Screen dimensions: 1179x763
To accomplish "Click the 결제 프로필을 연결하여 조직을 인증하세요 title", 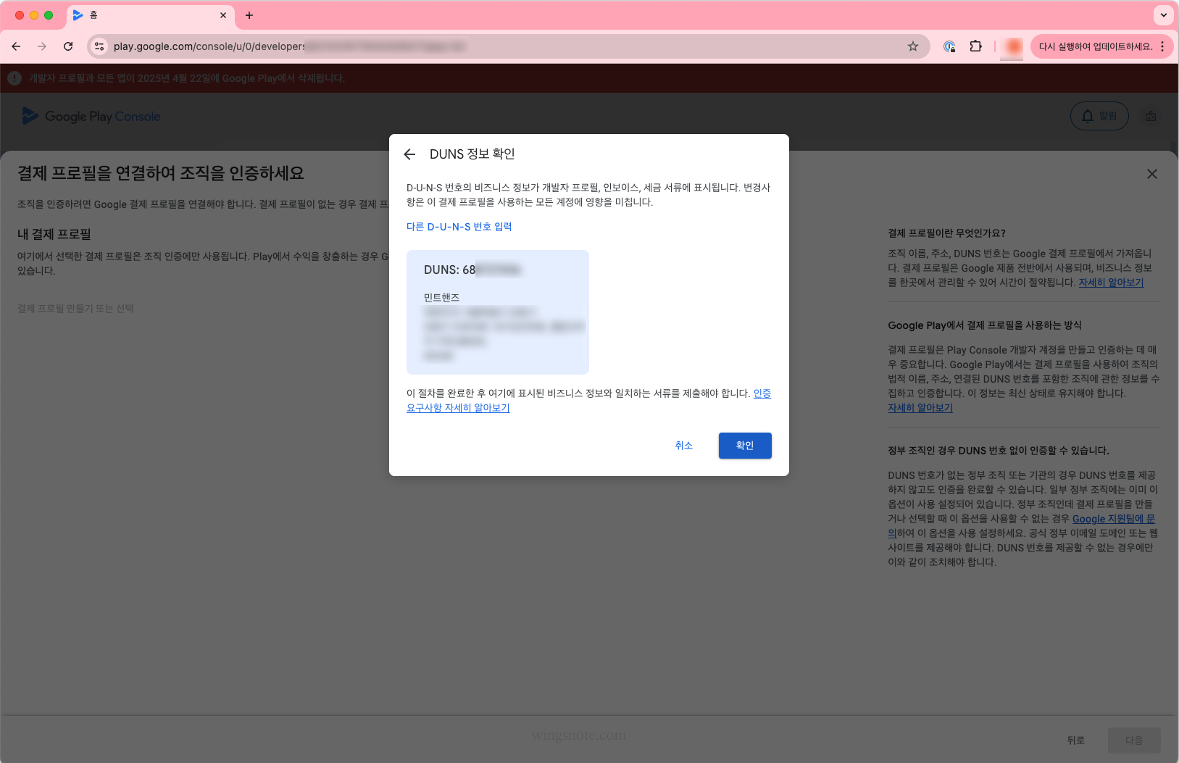I will (161, 173).
